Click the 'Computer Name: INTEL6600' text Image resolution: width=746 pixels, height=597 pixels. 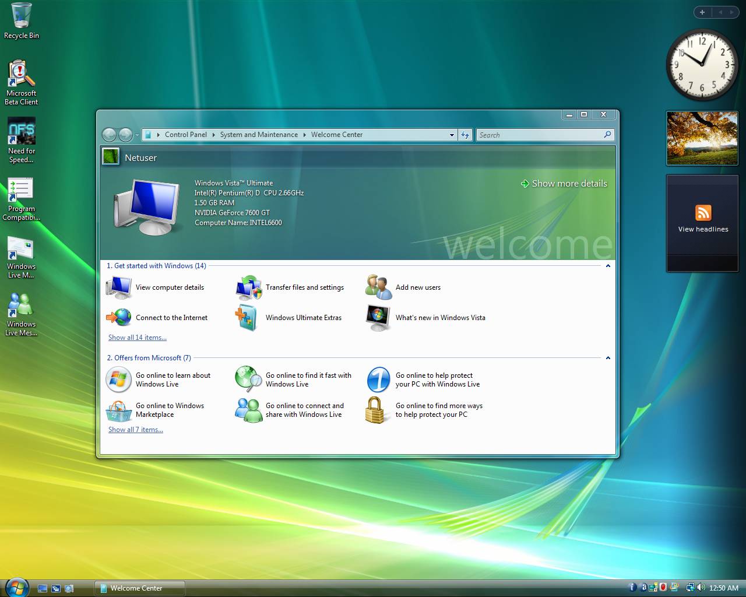point(238,223)
